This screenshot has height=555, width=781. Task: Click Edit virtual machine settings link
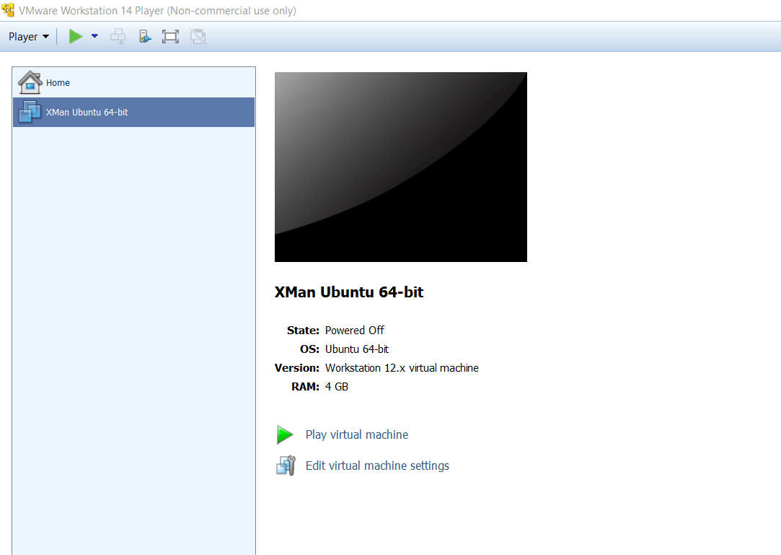click(x=377, y=466)
